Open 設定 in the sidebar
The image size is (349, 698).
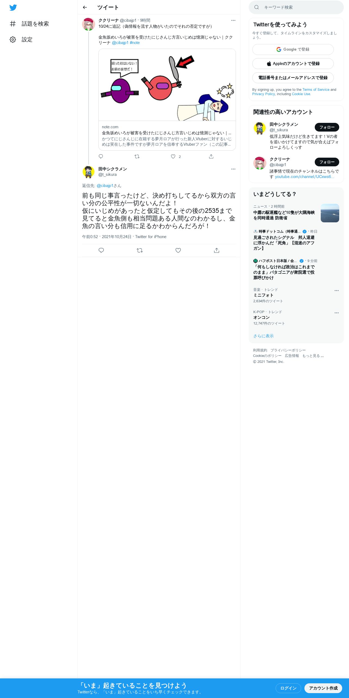coord(21,40)
